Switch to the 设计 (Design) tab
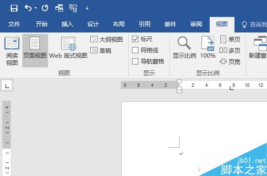 tap(93, 24)
